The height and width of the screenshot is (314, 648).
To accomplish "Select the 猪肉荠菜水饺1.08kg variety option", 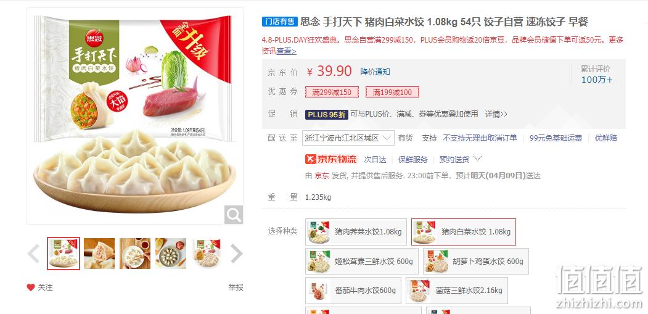I will [x=356, y=232].
